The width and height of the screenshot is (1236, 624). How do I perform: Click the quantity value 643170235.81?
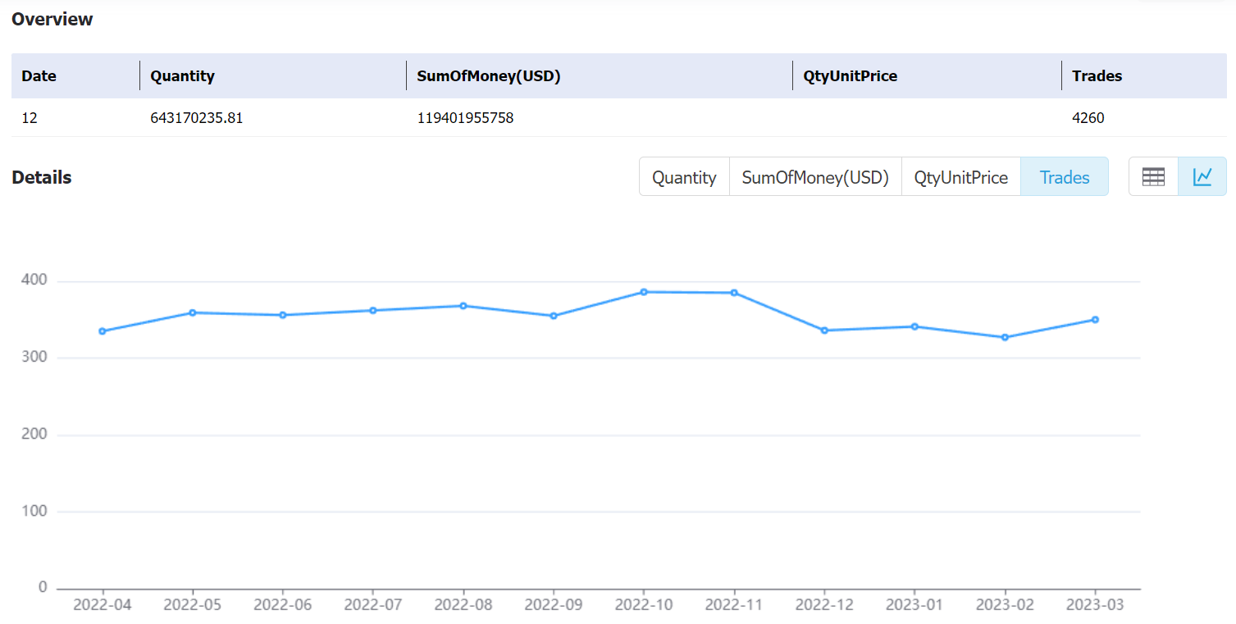197,118
